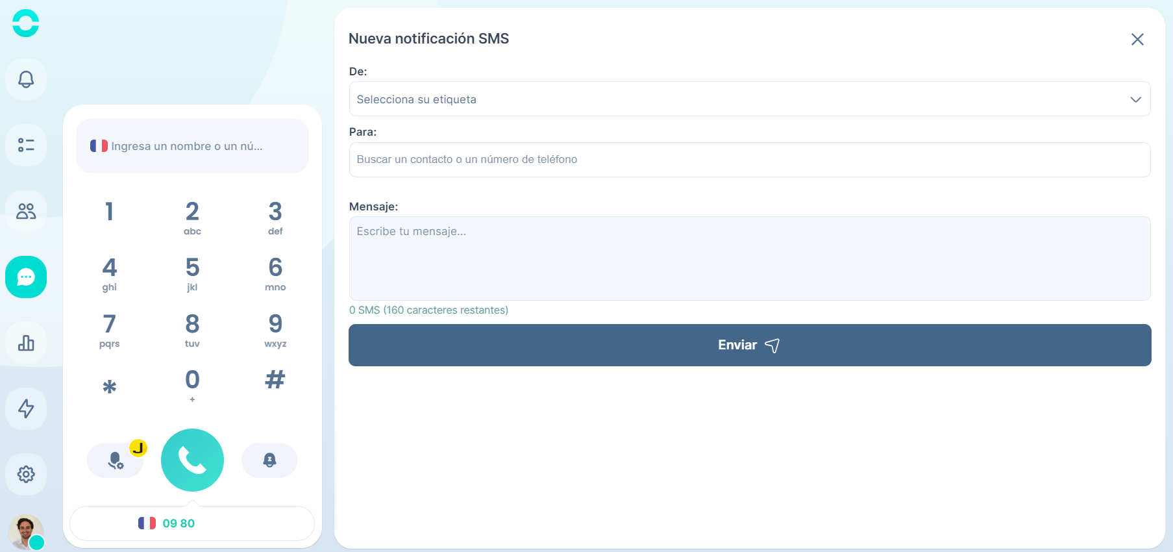Tap keypad digit 6 mno

pyautogui.click(x=275, y=273)
